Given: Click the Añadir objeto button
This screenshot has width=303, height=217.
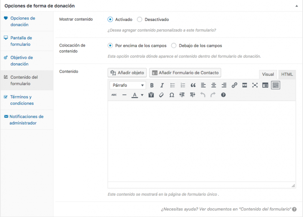Looking at the screenshot, I should coord(127,73).
